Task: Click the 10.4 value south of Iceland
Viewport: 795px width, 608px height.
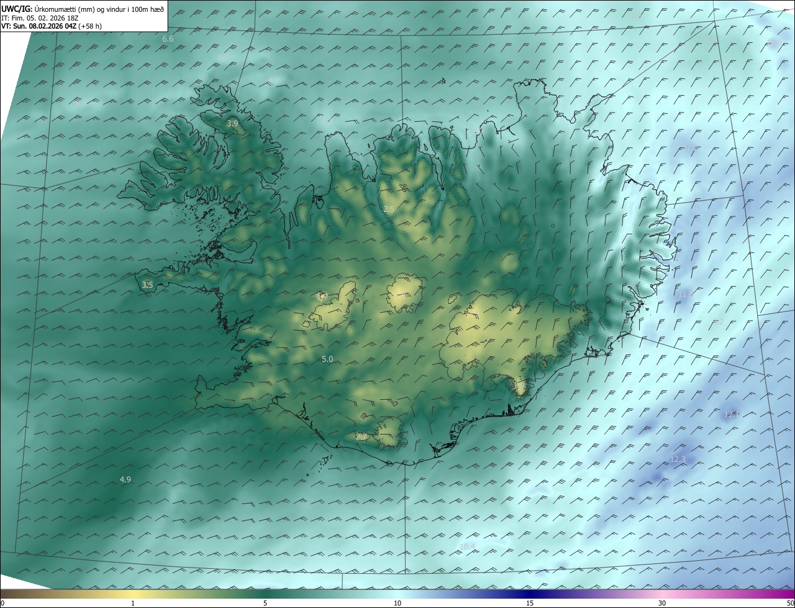Action: point(467,546)
